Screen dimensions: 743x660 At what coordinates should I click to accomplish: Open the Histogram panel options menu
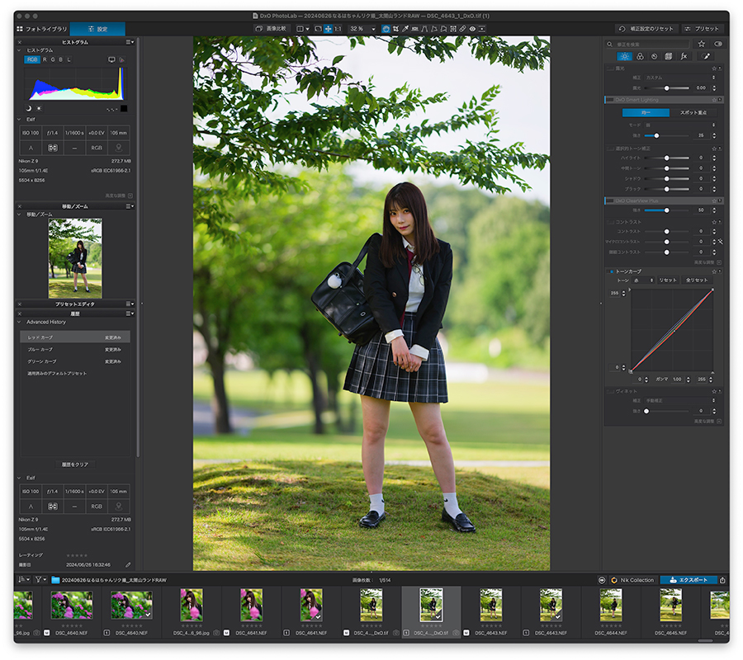(130, 42)
